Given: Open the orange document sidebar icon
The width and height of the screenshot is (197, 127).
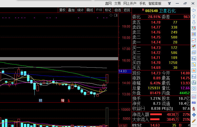Looking at the screenshot, I should tap(194, 71).
